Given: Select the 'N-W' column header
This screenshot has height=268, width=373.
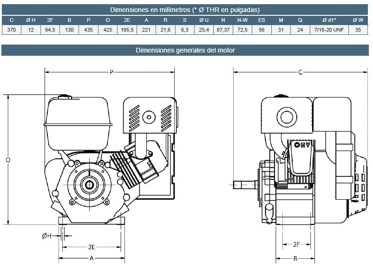Looking at the screenshot, I should pyautogui.click(x=242, y=20).
